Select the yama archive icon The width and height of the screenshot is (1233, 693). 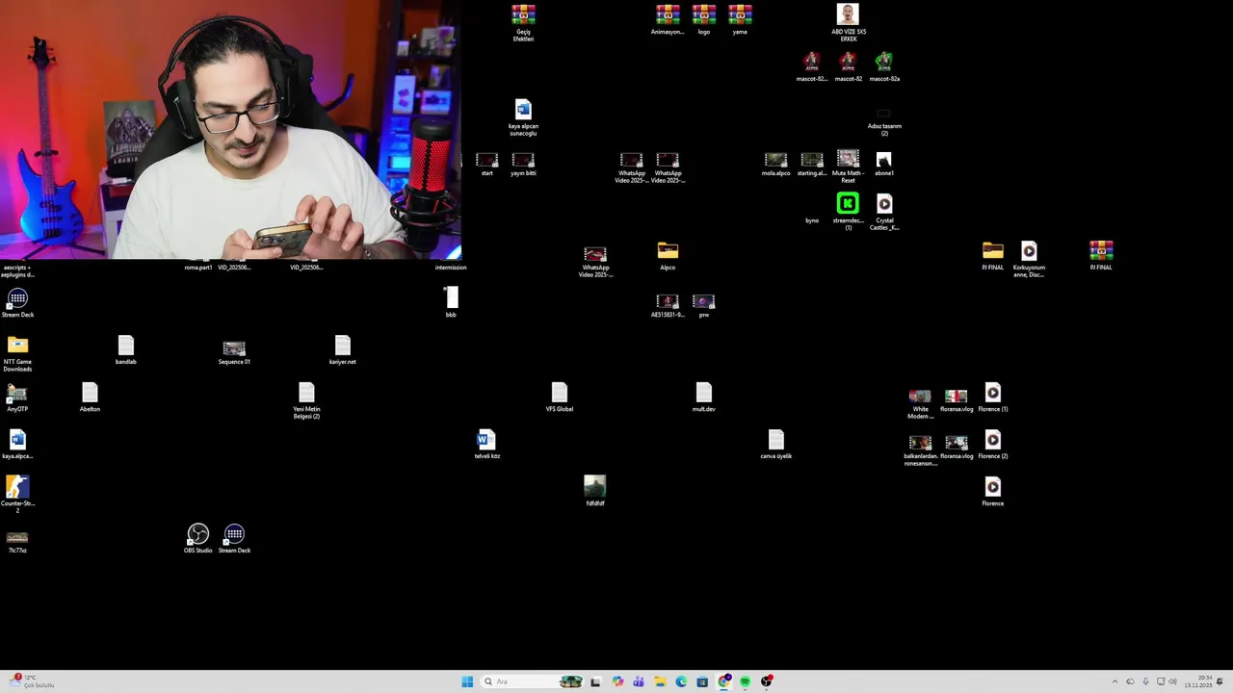pyautogui.click(x=740, y=15)
